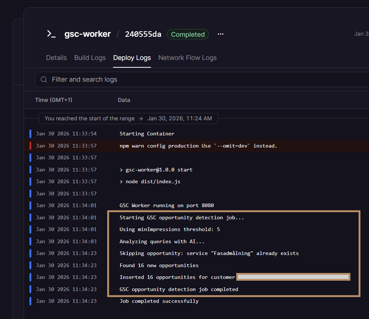Select the Deploy Logs tab

132,58
